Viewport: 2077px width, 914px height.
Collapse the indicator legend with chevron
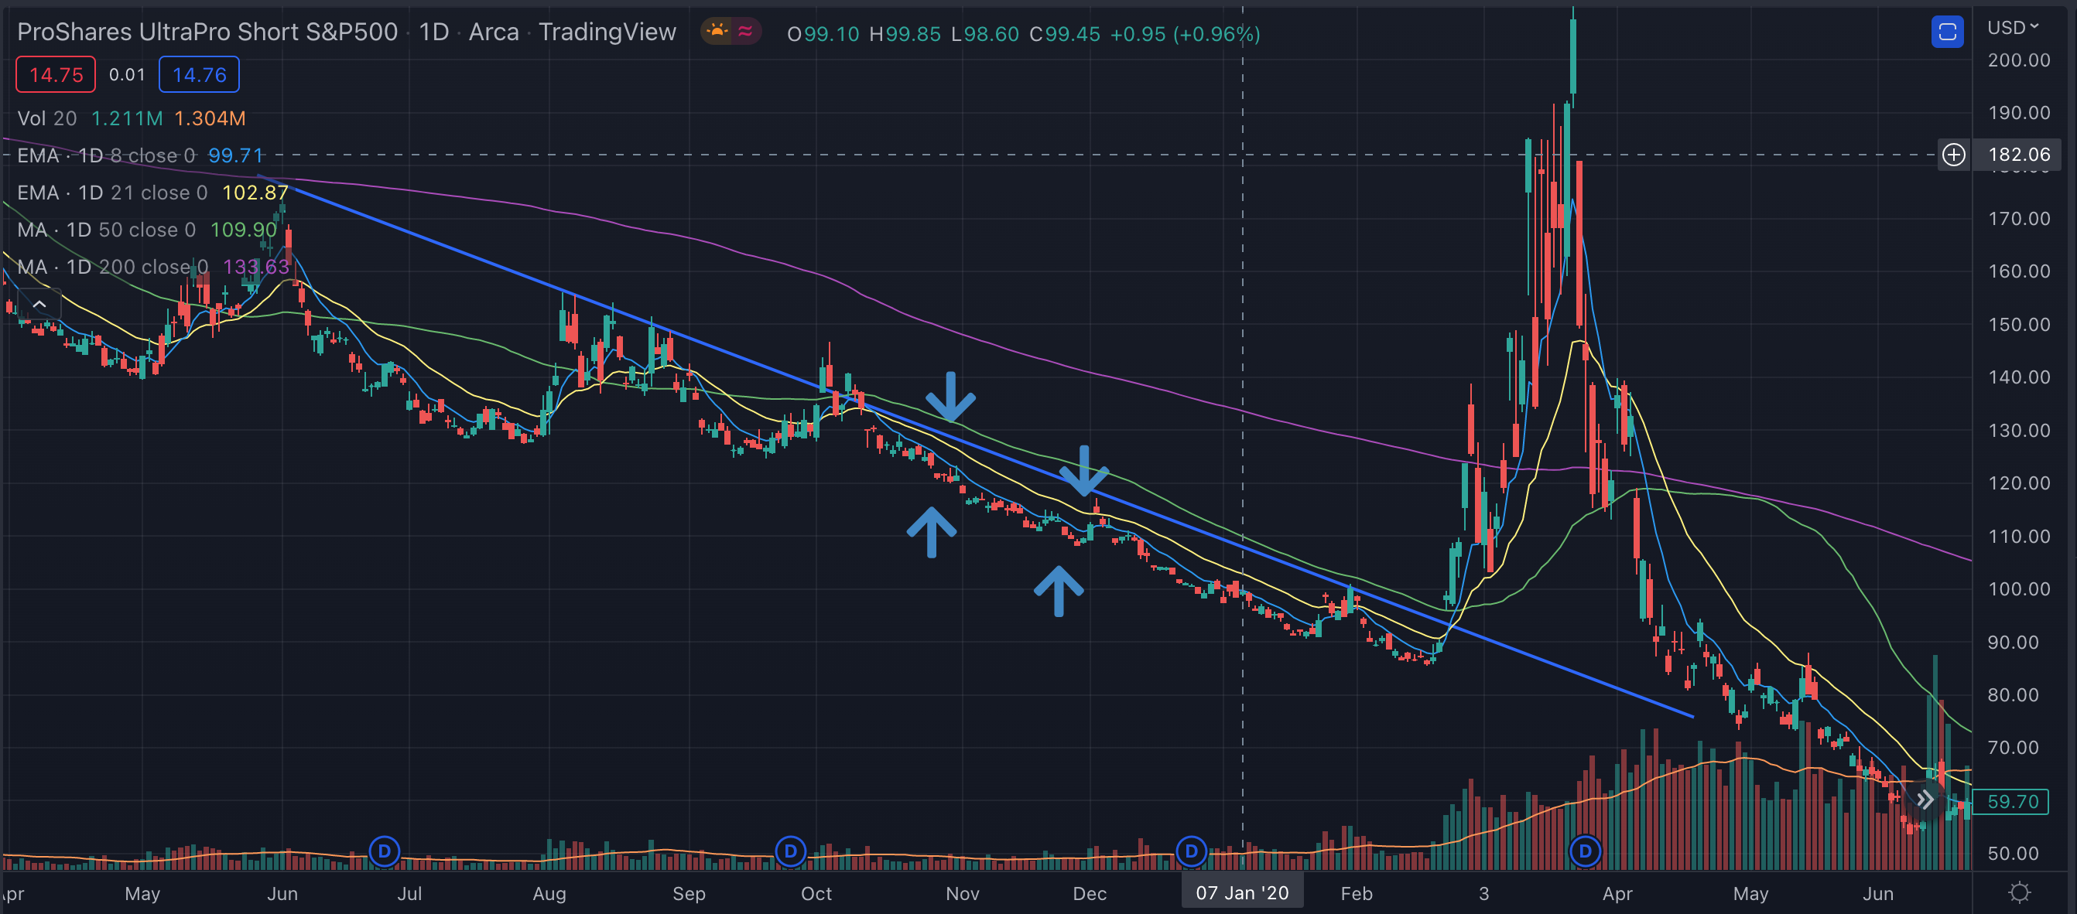click(39, 304)
